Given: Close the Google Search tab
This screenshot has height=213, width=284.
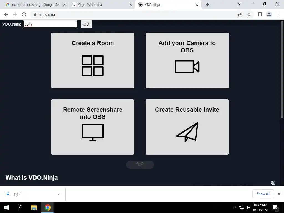Looking at the screenshot, I should coord(64,5).
